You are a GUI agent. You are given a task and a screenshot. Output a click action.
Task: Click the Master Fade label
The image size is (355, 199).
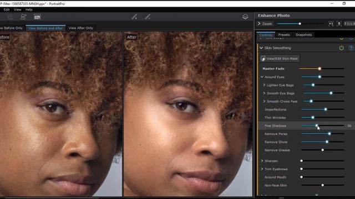click(273, 69)
